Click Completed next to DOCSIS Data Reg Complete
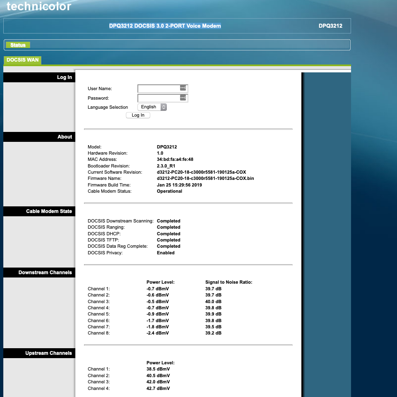The height and width of the screenshot is (397, 397). 168,246
